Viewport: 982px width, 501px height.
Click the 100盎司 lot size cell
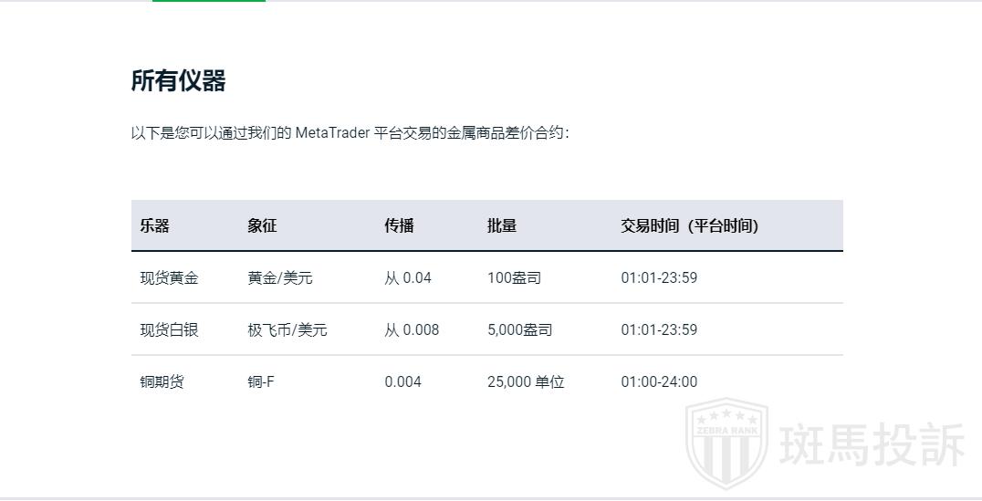514,277
